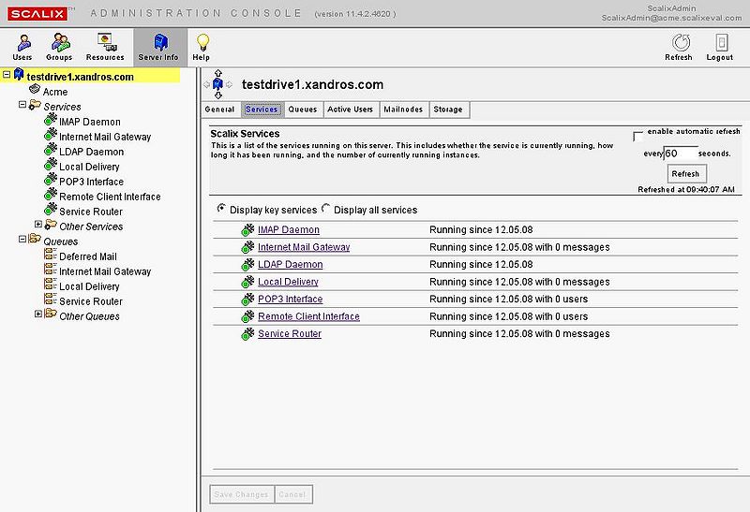The height and width of the screenshot is (512, 750).
Task: Open the Resources toolbar icon
Action: pos(105,44)
